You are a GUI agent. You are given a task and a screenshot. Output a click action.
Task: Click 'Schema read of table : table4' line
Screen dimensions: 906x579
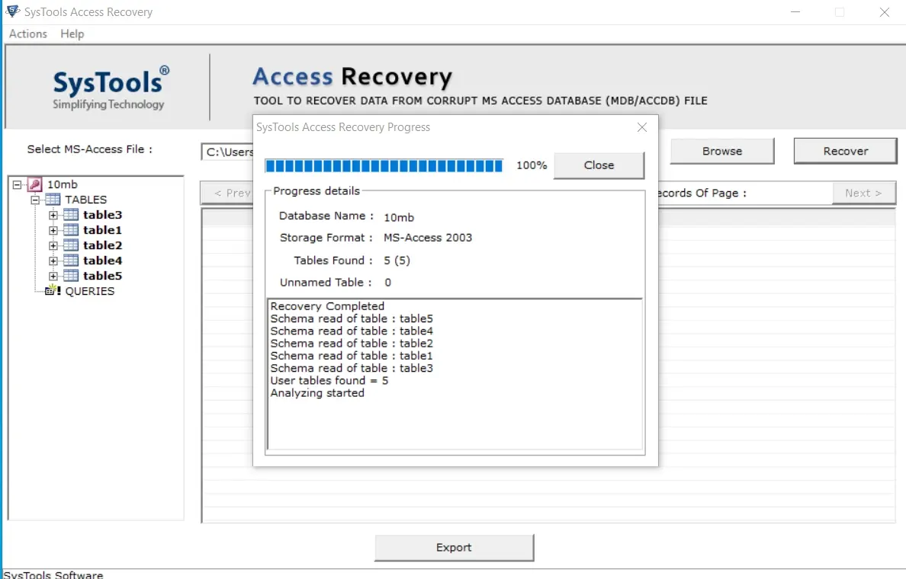[352, 331]
